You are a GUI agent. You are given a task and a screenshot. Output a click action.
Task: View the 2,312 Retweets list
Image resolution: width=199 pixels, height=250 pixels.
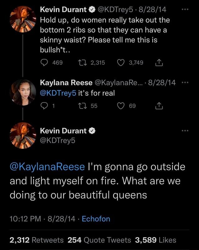pyautogui.click(x=37, y=240)
